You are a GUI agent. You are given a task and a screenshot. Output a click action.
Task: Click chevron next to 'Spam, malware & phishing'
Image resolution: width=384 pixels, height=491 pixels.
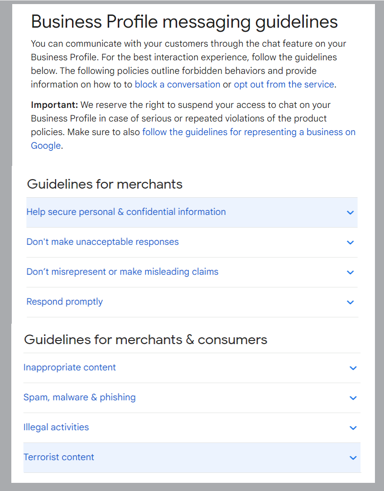tap(353, 398)
